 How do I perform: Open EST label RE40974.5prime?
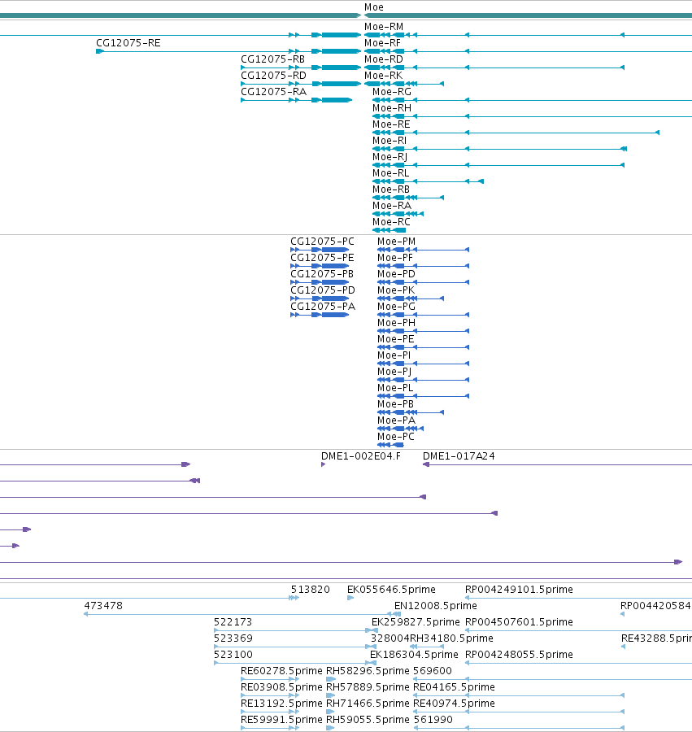coord(454,704)
